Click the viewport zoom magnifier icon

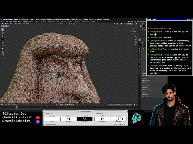[136, 37]
